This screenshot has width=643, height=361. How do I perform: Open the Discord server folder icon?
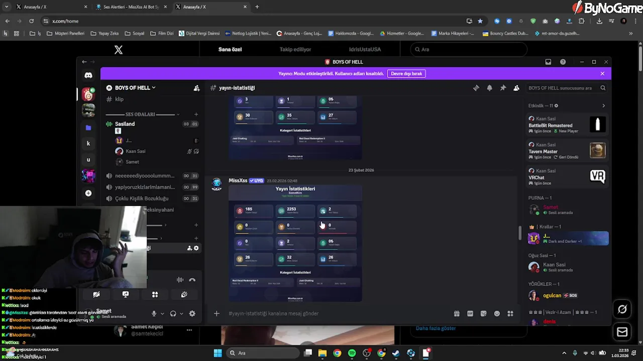click(x=88, y=128)
